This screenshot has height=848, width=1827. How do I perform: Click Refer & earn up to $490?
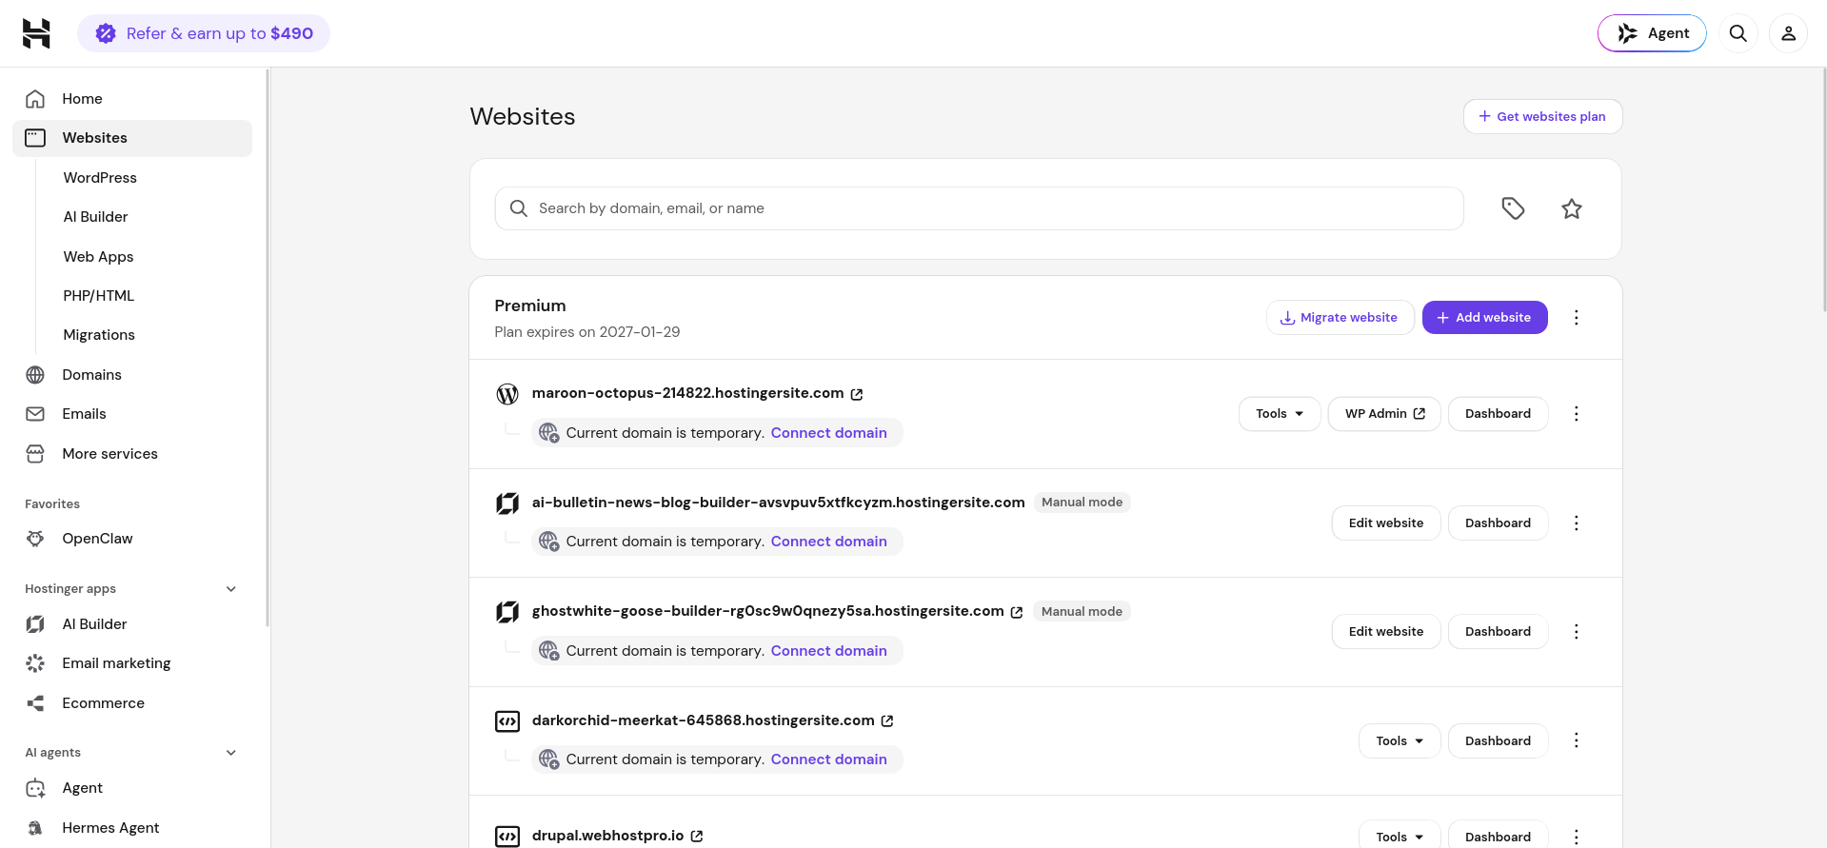204,33
